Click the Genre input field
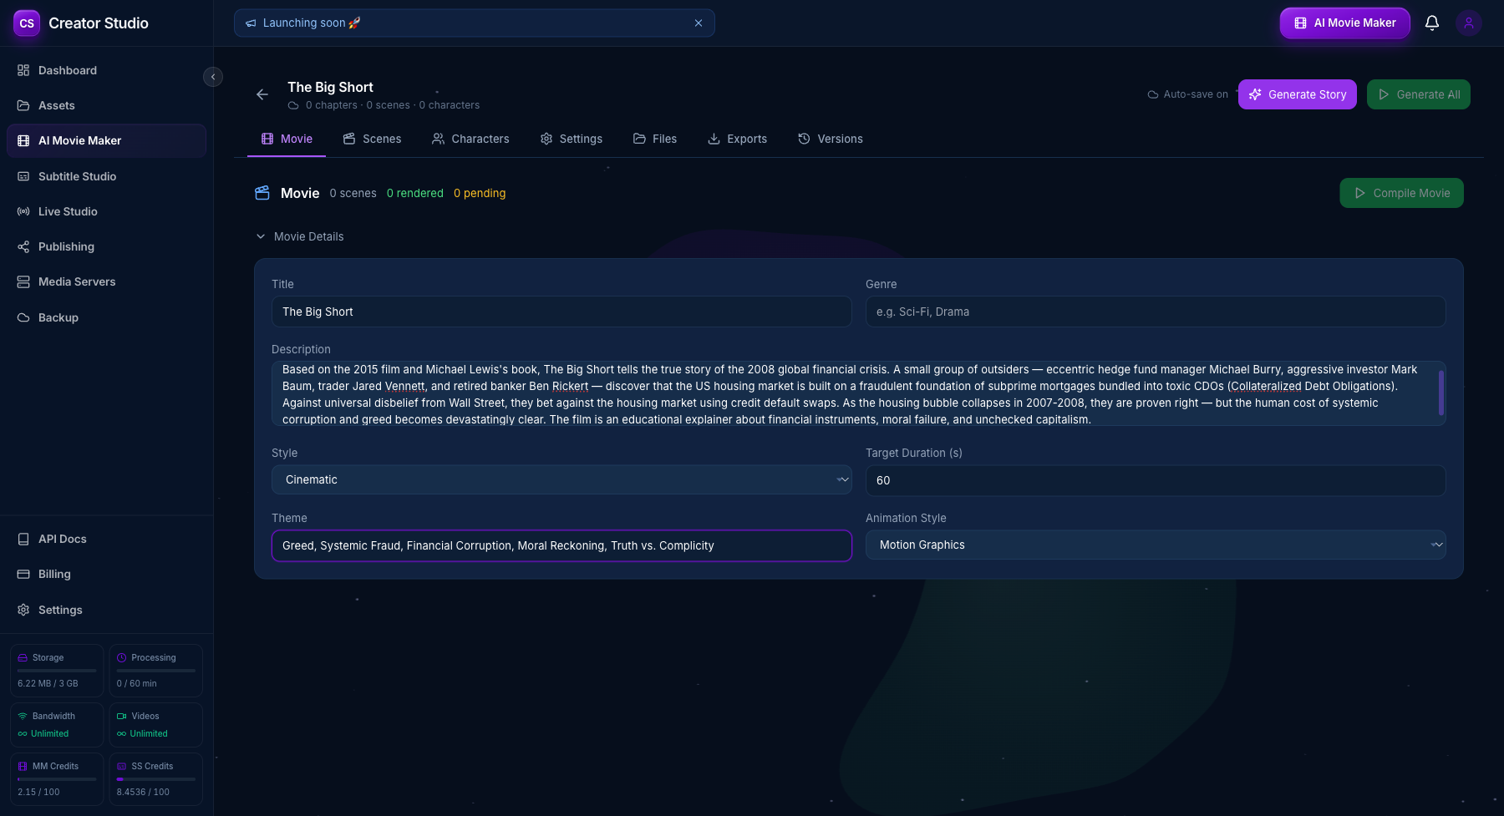This screenshot has width=1504, height=816. [x=1156, y=312]
